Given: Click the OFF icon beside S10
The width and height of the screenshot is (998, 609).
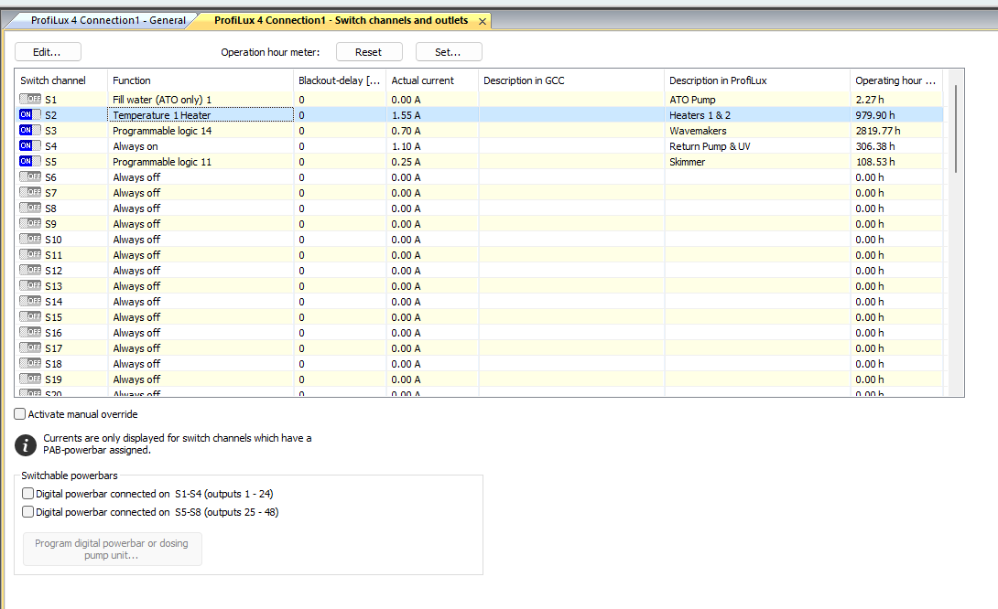Looking at the screenshot, I should point(30,239).
